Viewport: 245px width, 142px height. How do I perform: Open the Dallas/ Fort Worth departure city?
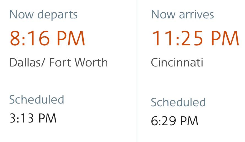tap(59, 62)
